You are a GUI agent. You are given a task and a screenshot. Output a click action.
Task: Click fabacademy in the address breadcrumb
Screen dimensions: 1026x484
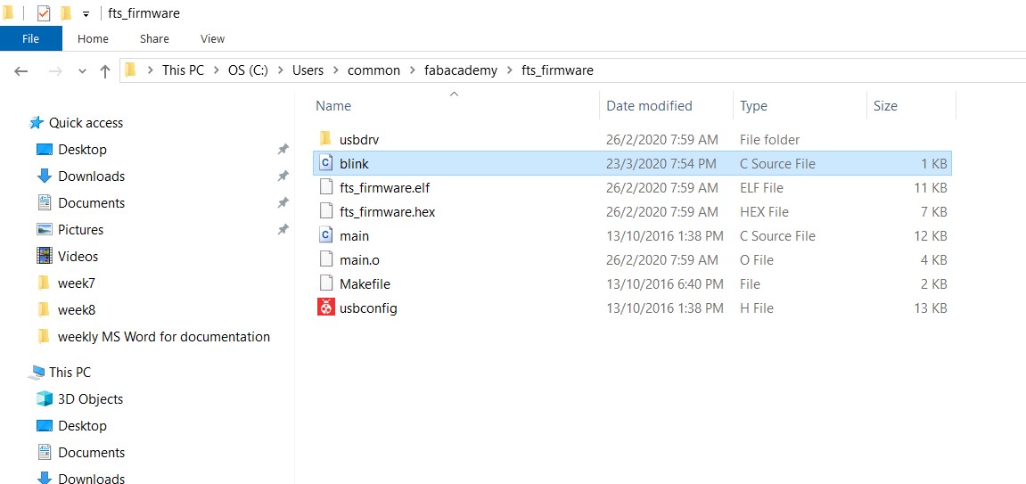pos(462,70)
